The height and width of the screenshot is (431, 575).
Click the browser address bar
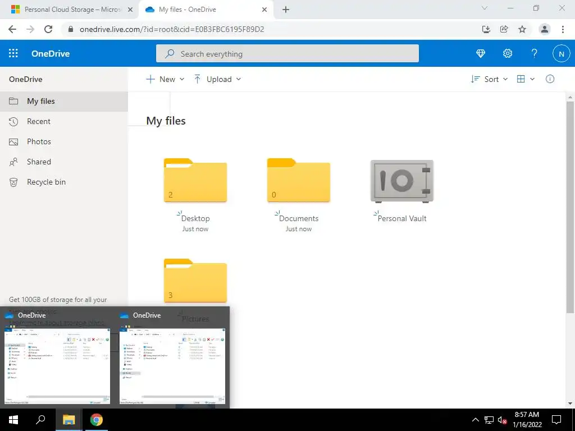[x=271, y=29]
